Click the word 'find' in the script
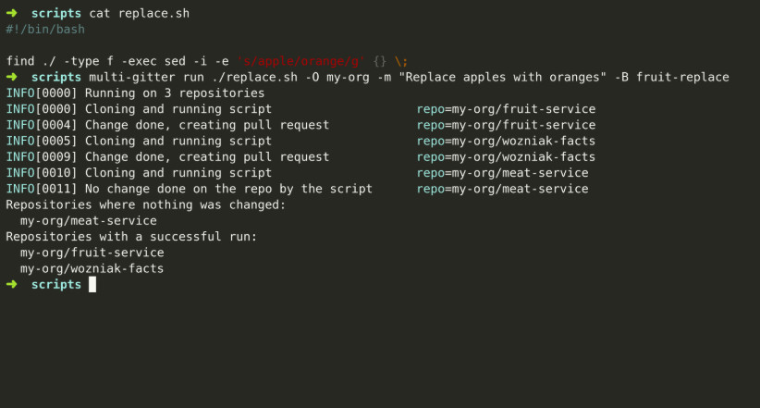Screen dimensions: 760x408 click(20, 61)
